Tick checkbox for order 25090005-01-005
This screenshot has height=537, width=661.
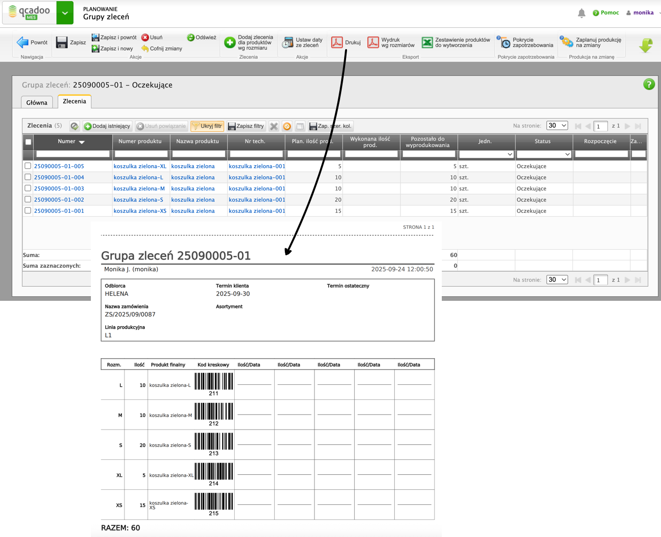[28, 166]
